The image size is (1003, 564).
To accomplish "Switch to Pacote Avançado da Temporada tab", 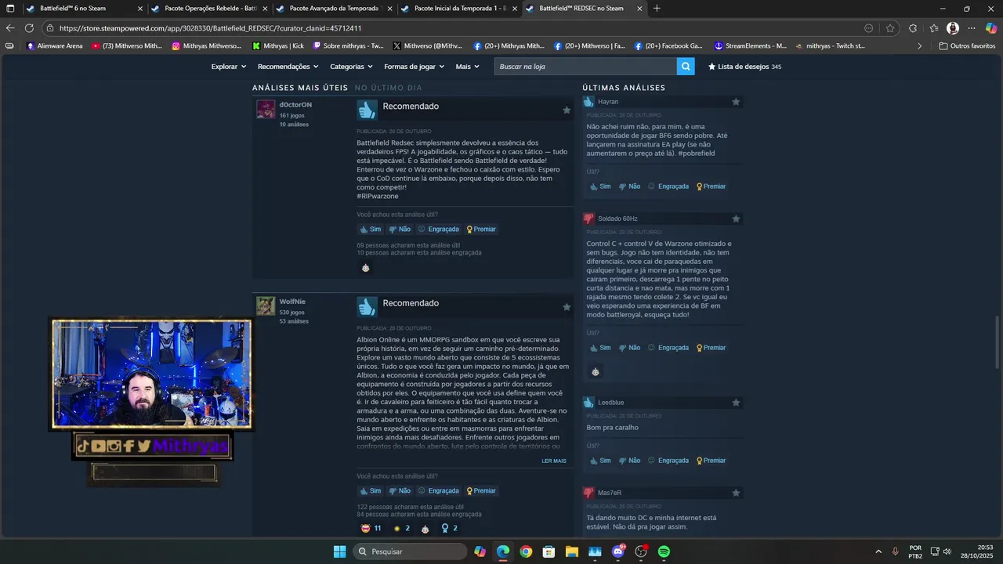I will (x=335, y=9).
